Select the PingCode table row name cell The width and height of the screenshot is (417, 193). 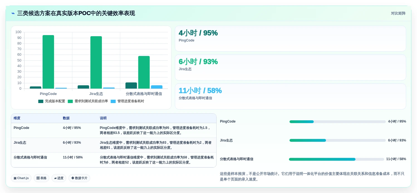[x=21, y=128]
